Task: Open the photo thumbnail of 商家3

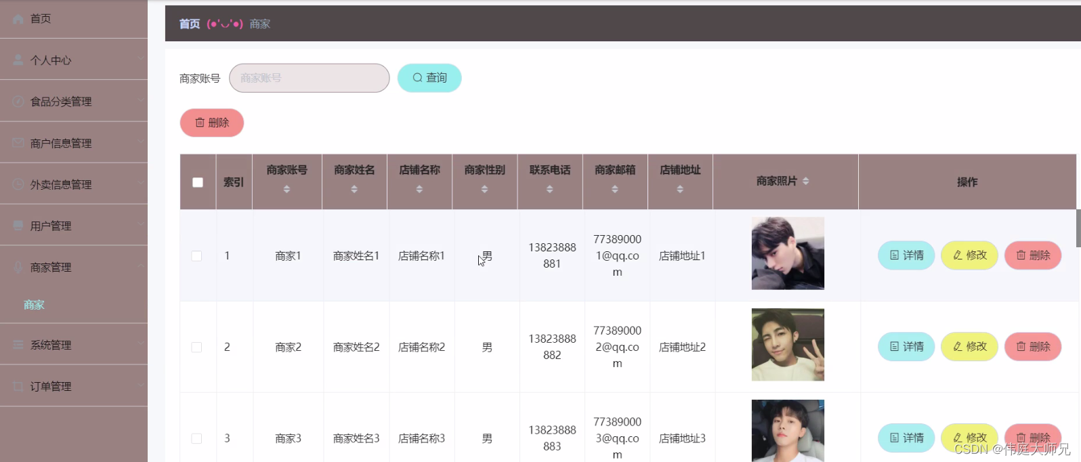Action: coord(788,431)
